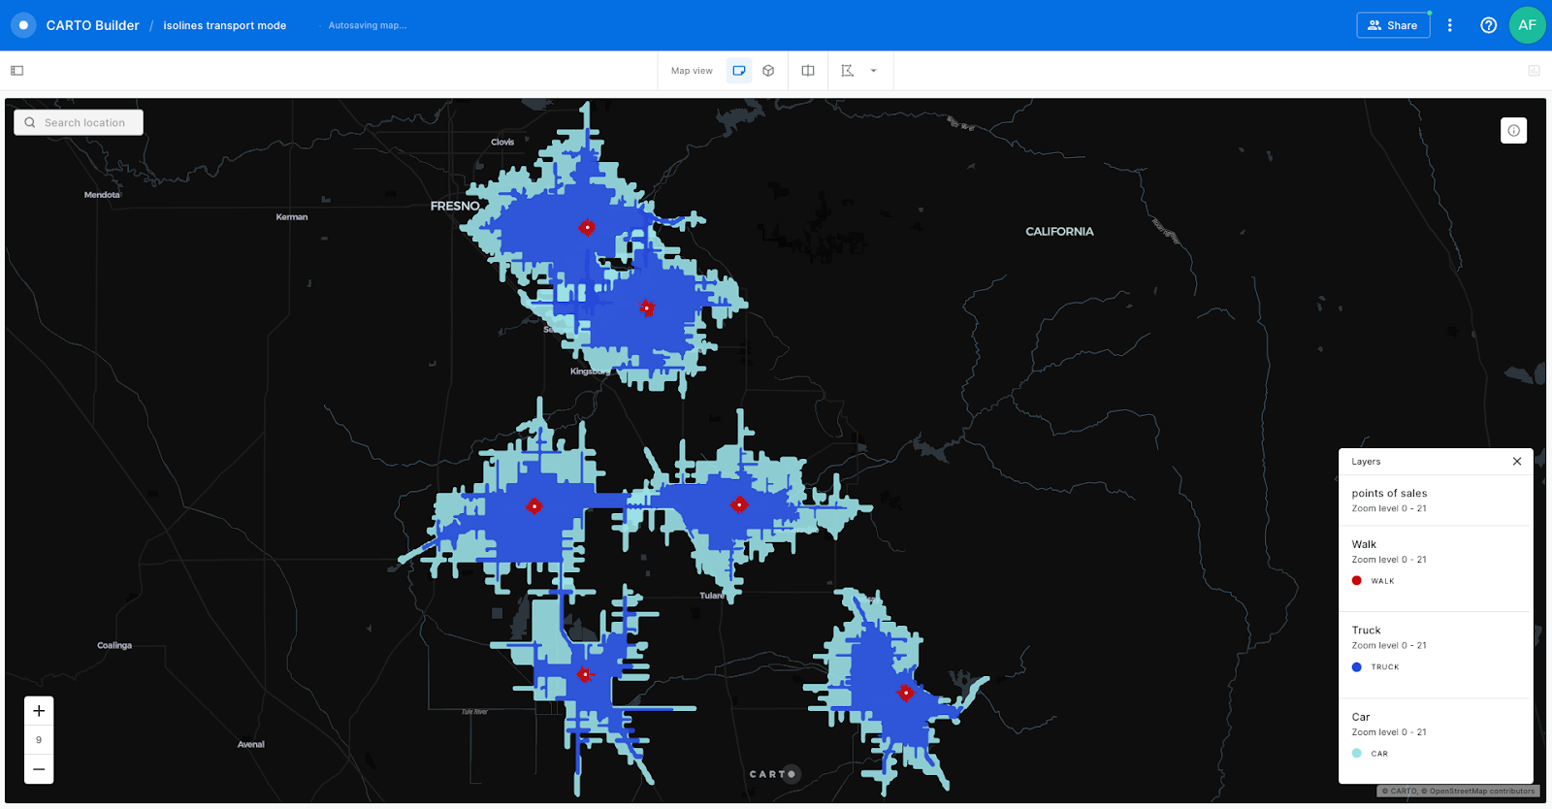The image size is (1552, 809).
Task: Click the CARTO Builder breadcrumb
Action: (x=93, y=26)
